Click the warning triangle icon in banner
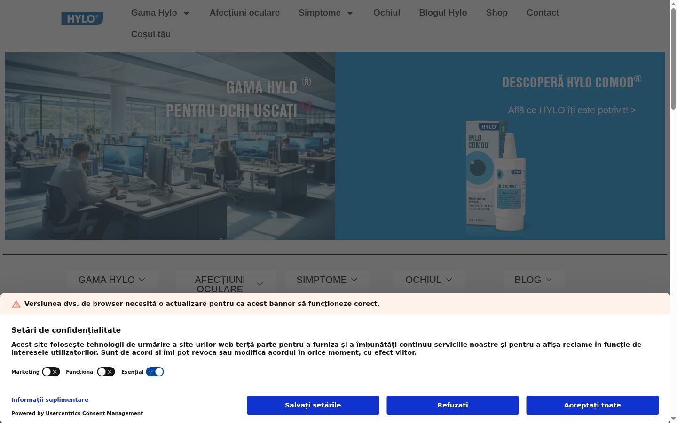 click(x=16, y=304)
